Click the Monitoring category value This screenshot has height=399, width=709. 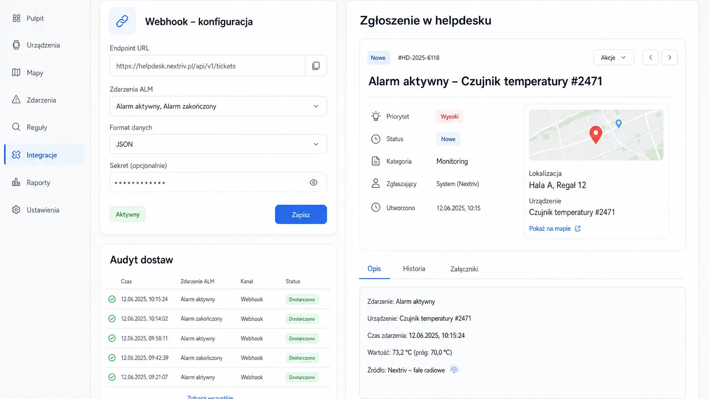[452, 161]
